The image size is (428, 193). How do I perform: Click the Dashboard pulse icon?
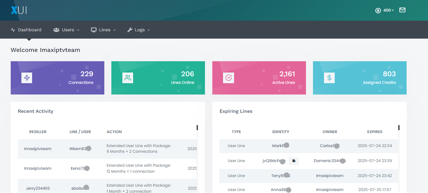pos(13,30)
